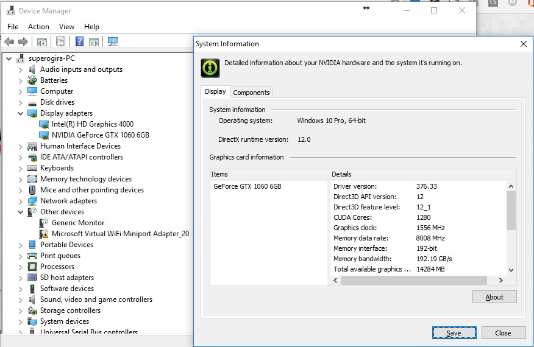Click the details list scroll down arrow
534x347 pixels.
coord(511,270)
